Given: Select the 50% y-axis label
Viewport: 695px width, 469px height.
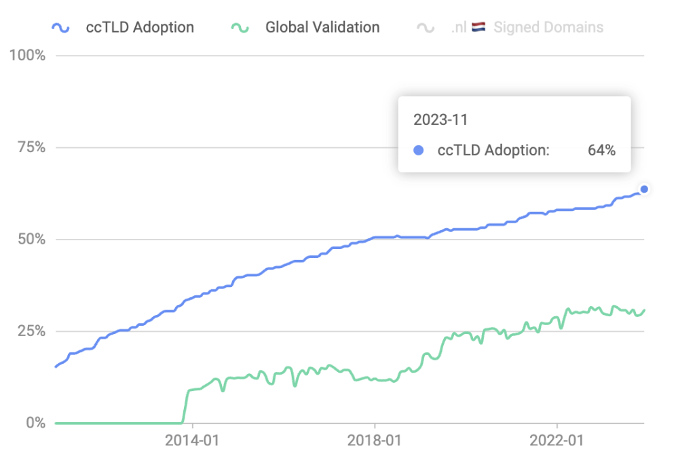Looking at the screenshot, I should point(31,240).
